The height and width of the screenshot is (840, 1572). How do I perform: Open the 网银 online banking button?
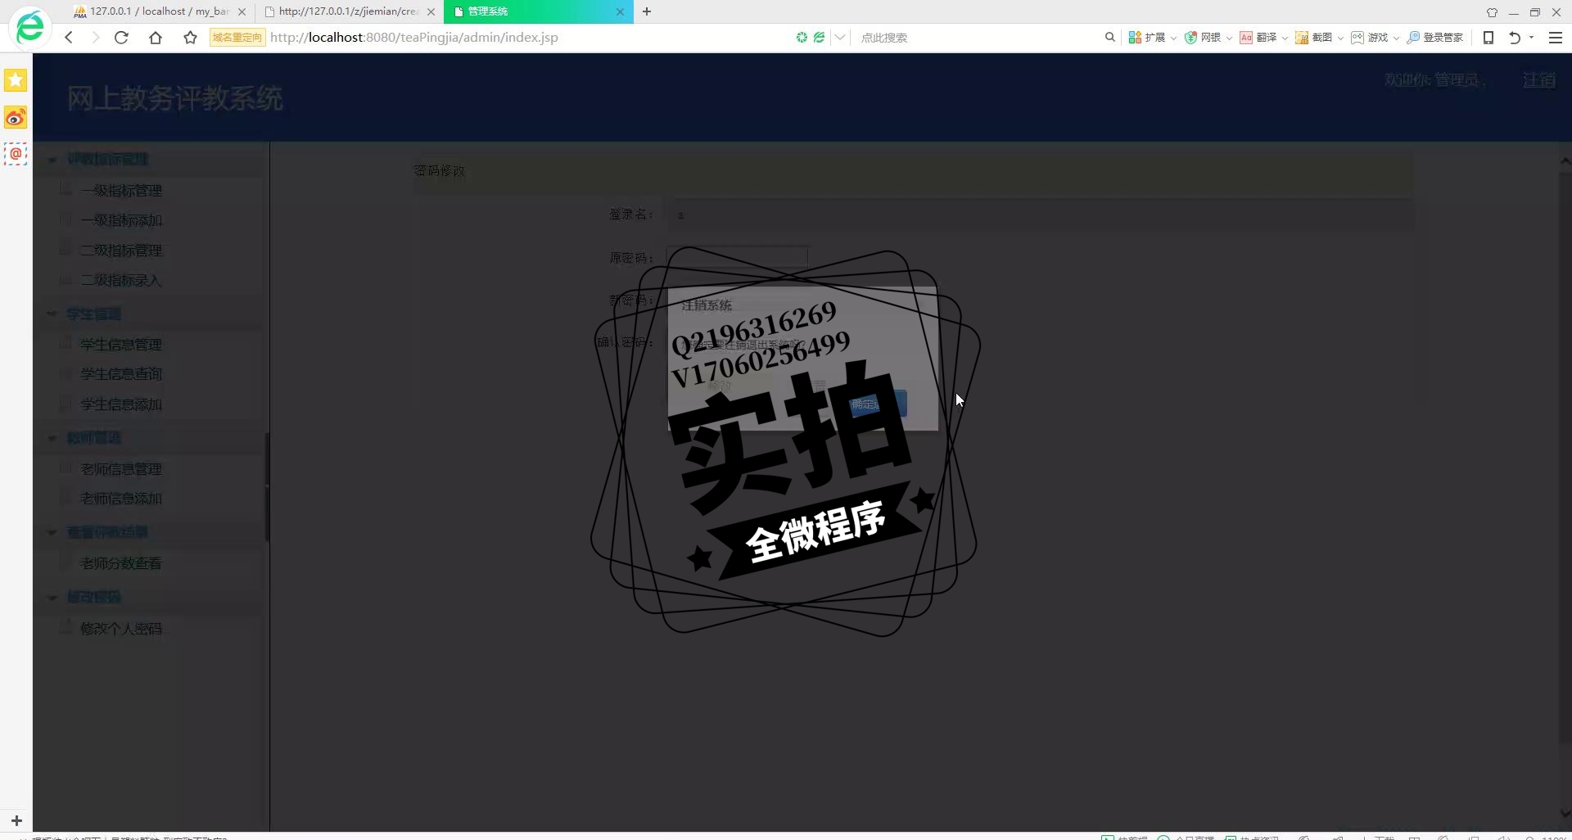pos(1203,38)
